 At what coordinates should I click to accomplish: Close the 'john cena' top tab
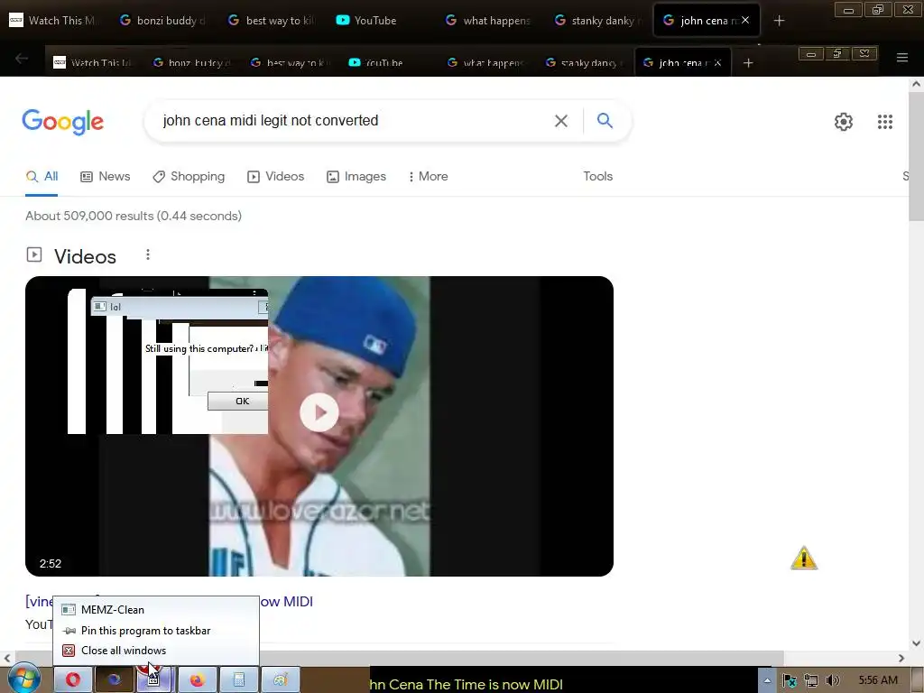(745, 20)
